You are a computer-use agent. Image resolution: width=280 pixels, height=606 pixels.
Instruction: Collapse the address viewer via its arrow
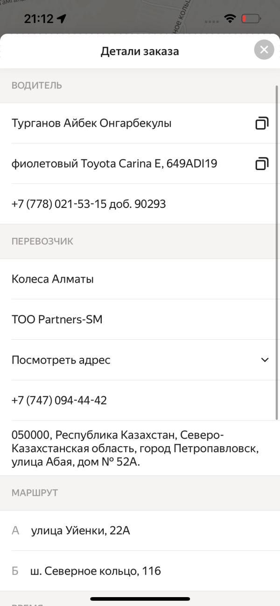[265, 360]
